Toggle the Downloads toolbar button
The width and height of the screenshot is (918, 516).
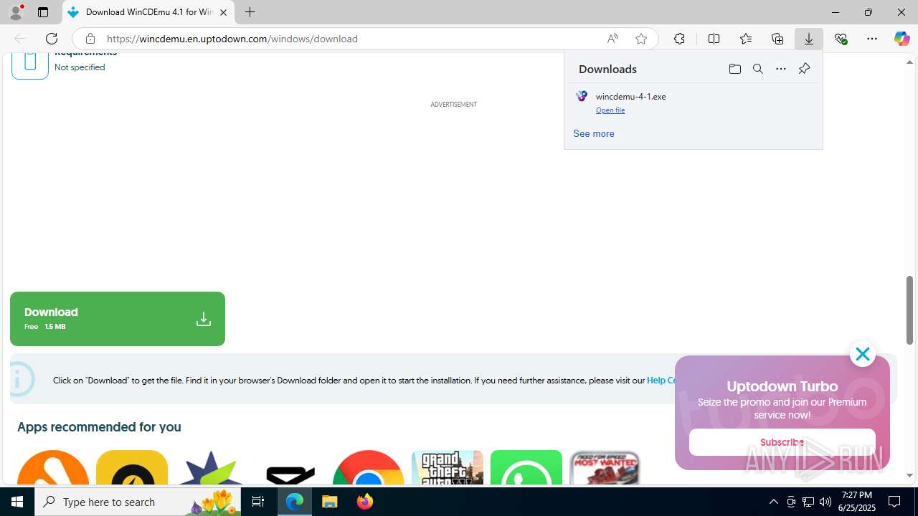(x=809, y=39)
